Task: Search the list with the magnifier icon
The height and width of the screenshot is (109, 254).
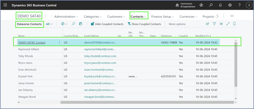Action: 73,24
